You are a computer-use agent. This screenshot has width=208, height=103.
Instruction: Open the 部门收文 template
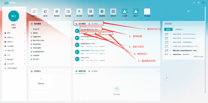pyautogui.click(x=36, y=59)
